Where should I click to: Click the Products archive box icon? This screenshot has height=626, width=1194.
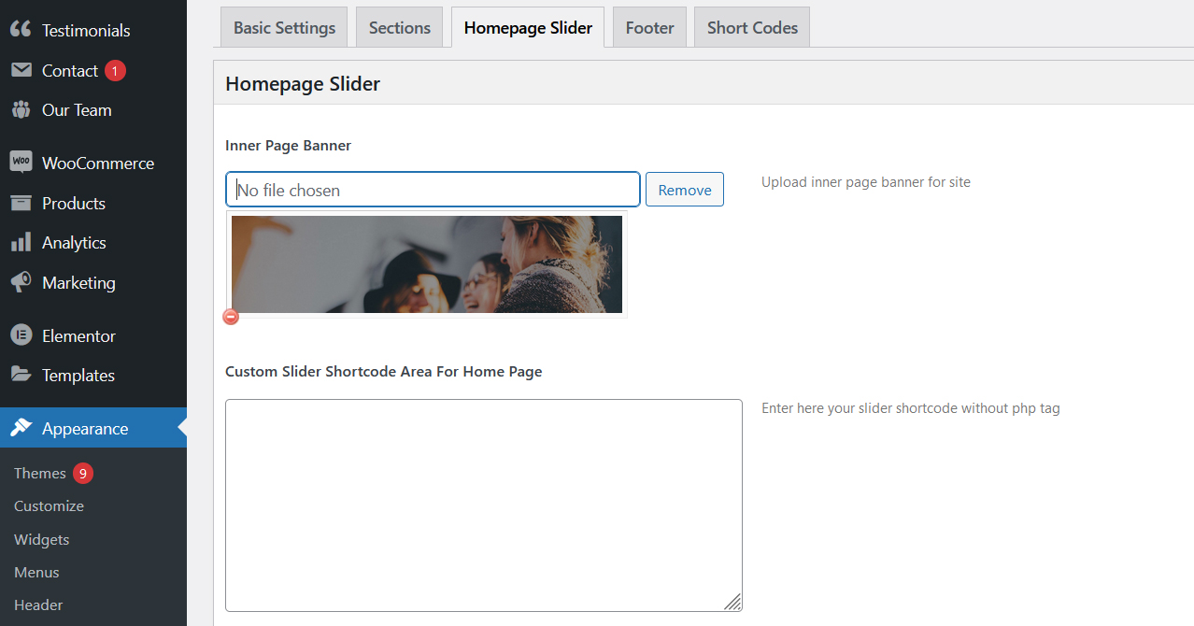21,203
